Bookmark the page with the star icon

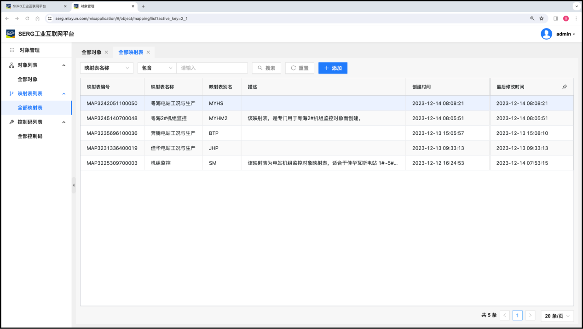click(x=542, y=18)
